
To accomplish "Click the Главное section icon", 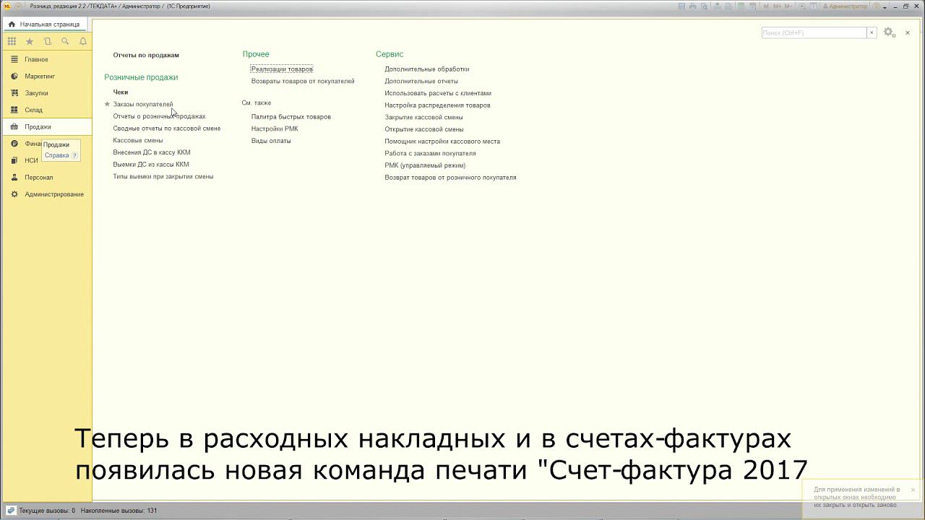I will 14,59.
